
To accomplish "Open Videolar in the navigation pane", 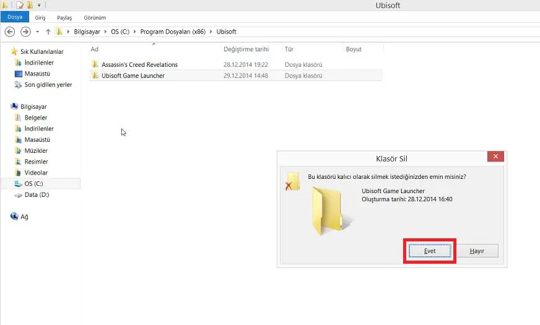I will pyautogui.click(x=36, y=173).
